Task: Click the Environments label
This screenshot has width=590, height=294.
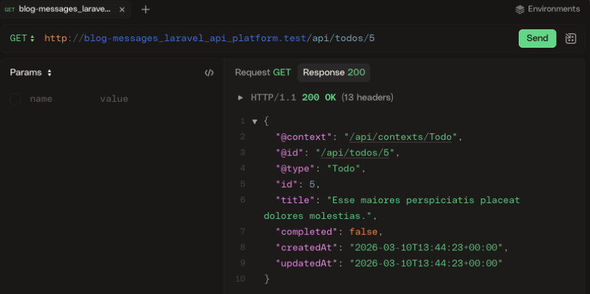Action: [553, 9]
